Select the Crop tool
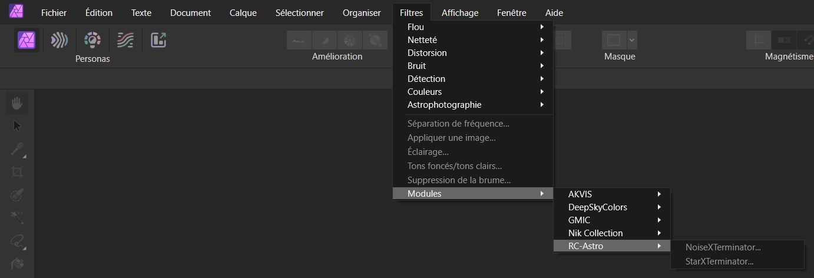Image resolution: width=814 pixels, height=278 pixels. tap(17, 172)
